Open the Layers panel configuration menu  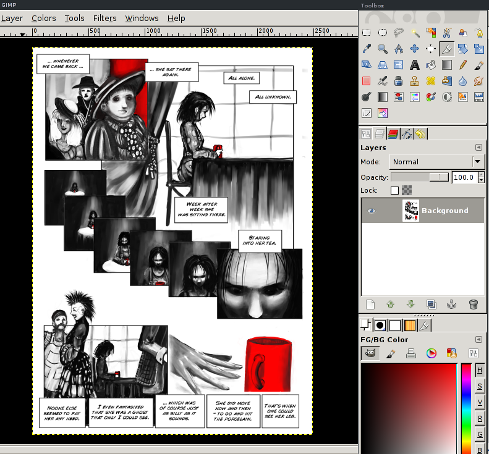pyautogui.click(x=478, y=148)
